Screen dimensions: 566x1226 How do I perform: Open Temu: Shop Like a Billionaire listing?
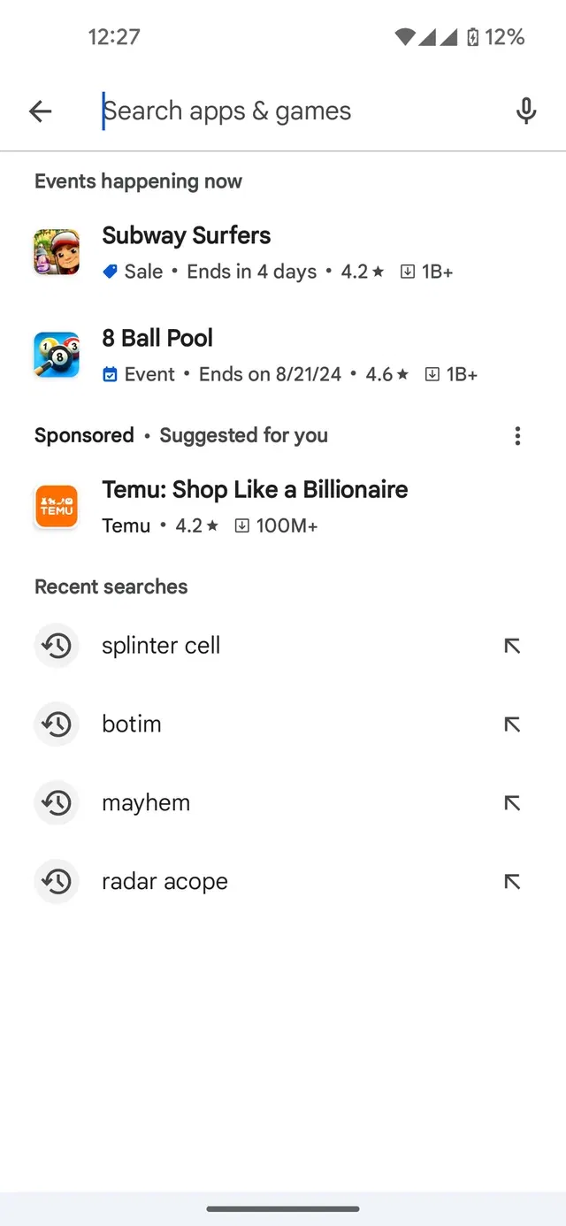click(x=283, y=507)
